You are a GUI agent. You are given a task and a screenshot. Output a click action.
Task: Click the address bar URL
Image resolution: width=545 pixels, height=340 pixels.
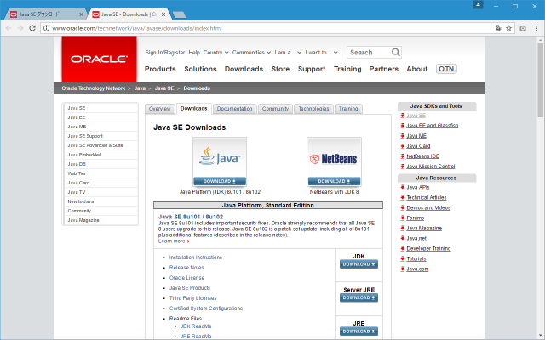pos(137,28)
